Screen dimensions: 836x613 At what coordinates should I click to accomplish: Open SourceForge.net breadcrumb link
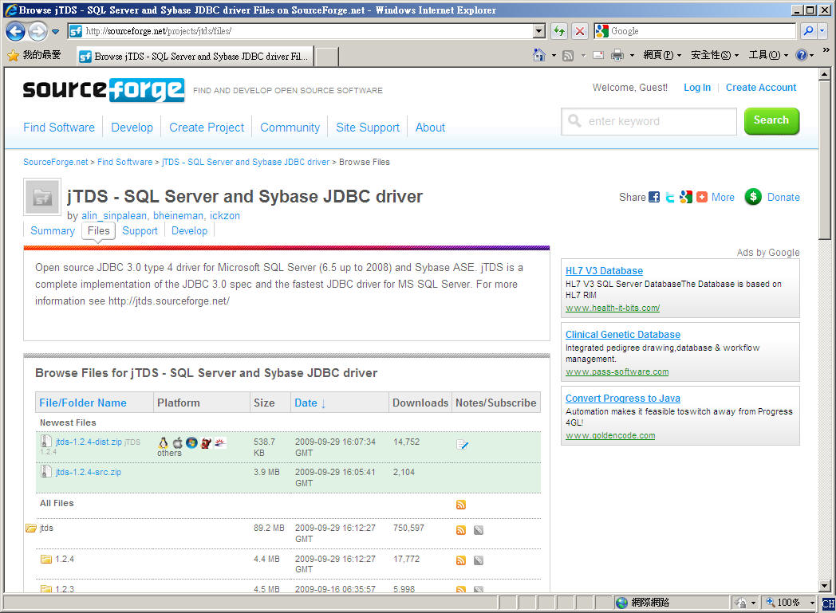coord(56,162)
